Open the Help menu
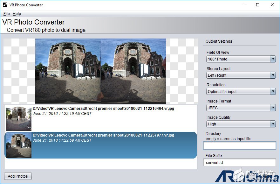This screenshot has height=184, width=280. 17,14
